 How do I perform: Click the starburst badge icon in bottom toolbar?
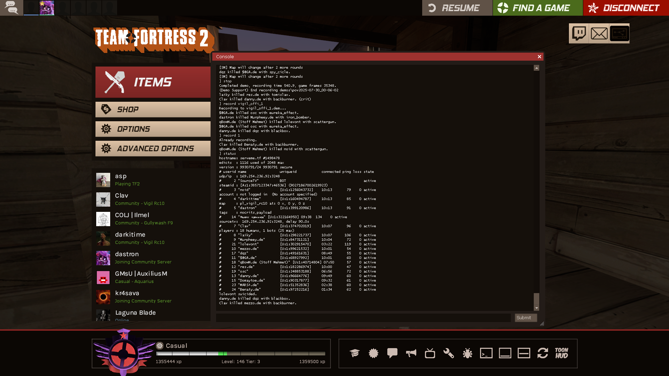[x=373, y=353]
